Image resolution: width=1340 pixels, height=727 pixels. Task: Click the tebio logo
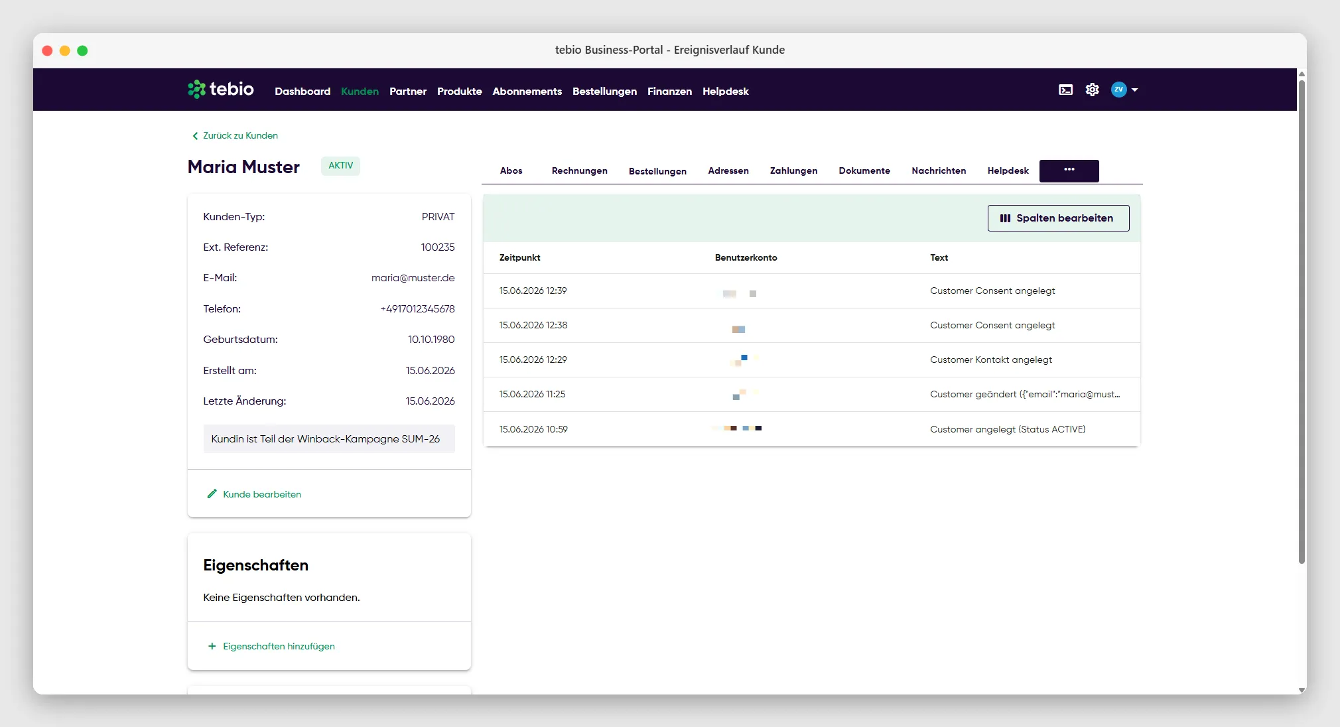point(221,89)
